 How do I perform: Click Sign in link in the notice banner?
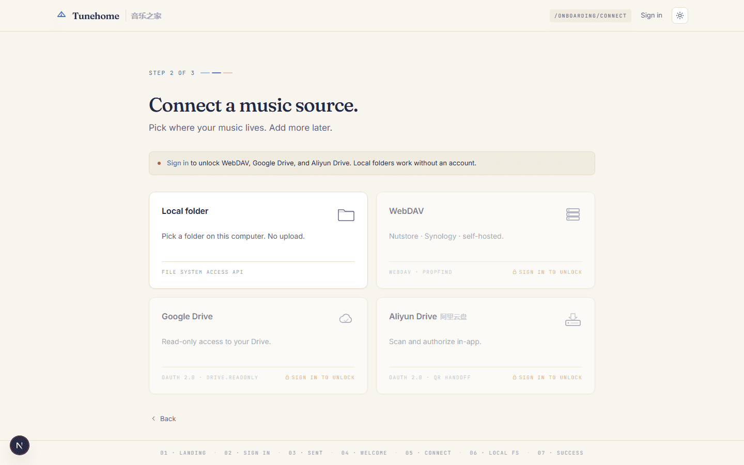click(178, 163)
